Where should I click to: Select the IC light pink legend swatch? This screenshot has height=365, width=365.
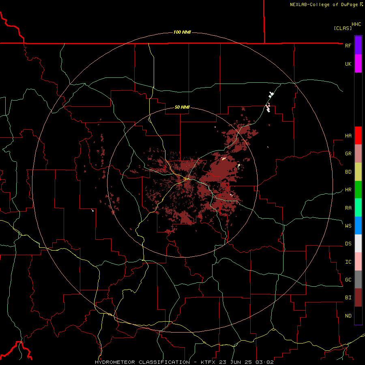pyautogui.click(x=358, y=262)
